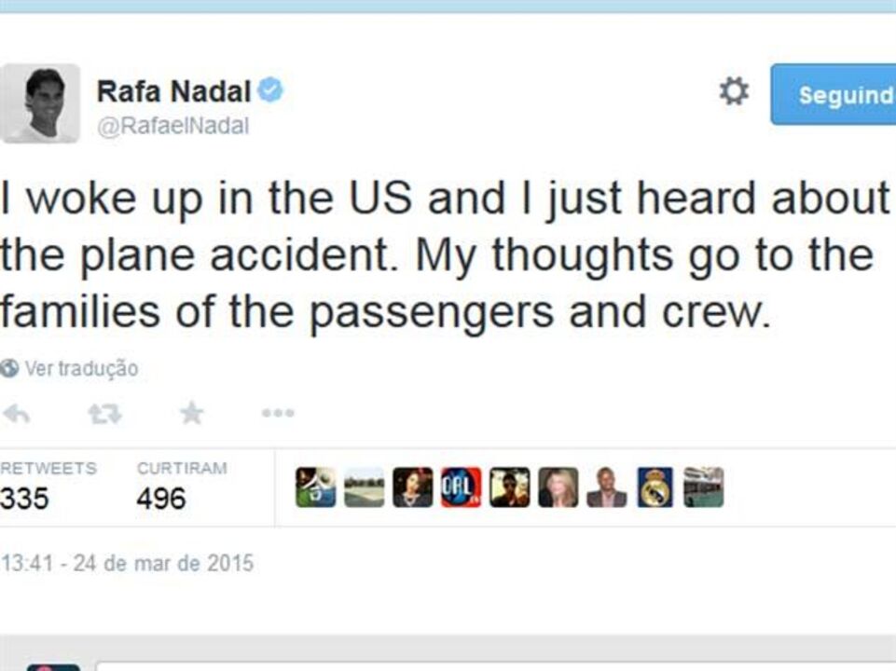896x671 pixels.
Task: Open the gear settings dropdown
Action: click(734, 92)
